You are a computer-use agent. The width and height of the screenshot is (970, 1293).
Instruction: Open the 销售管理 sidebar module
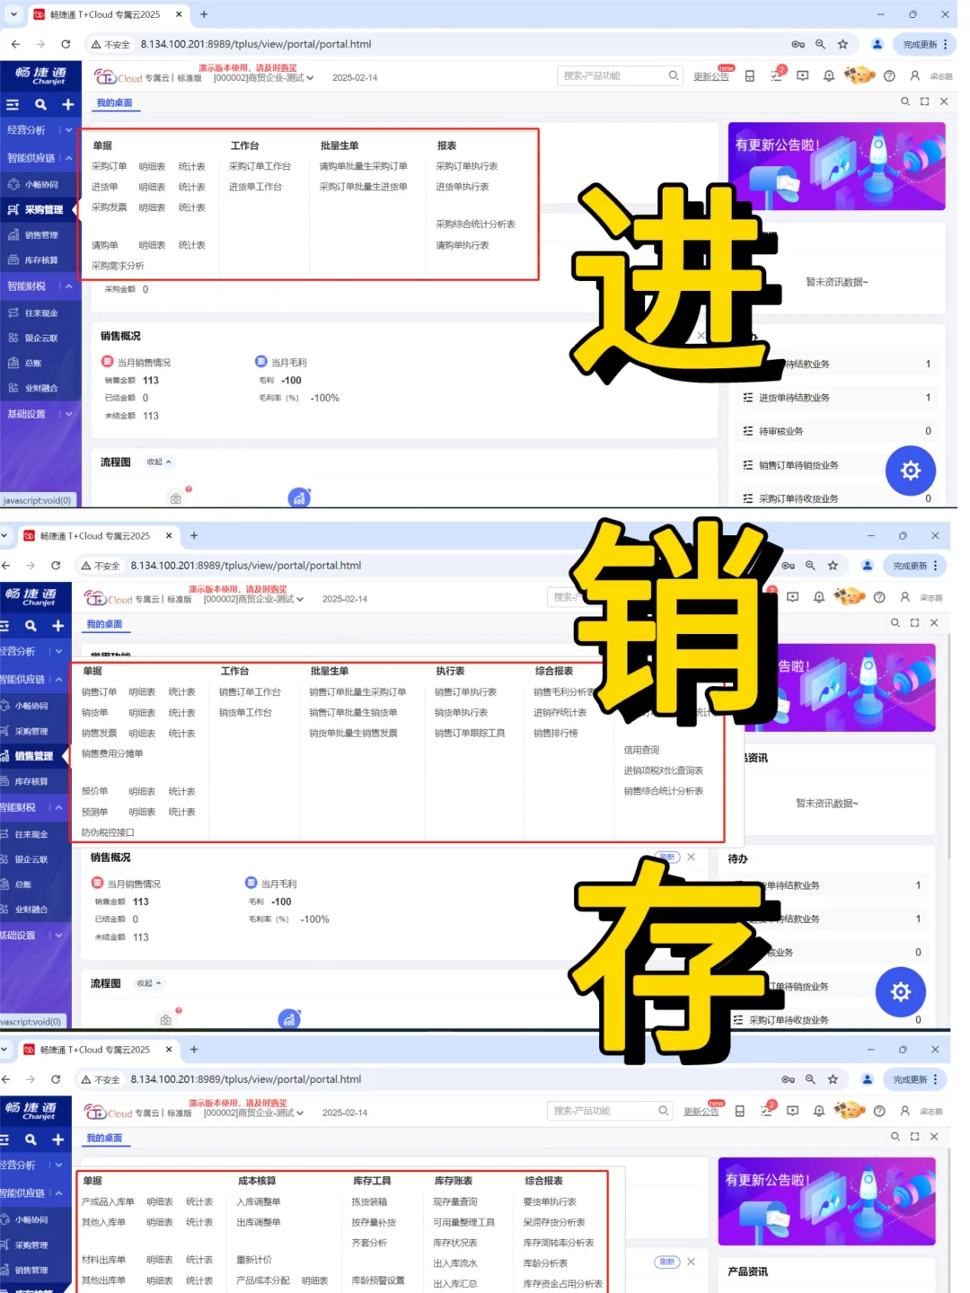40,234
